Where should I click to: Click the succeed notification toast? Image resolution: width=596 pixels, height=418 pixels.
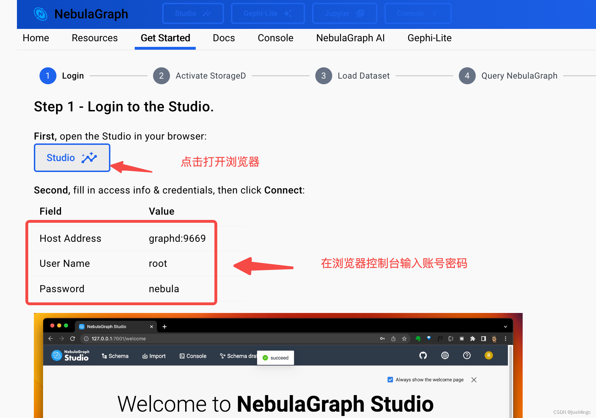pos(276,358)
